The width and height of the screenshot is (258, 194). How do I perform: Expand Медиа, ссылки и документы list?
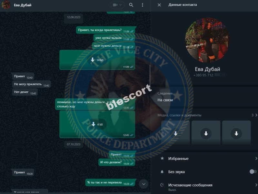(207, 115)
